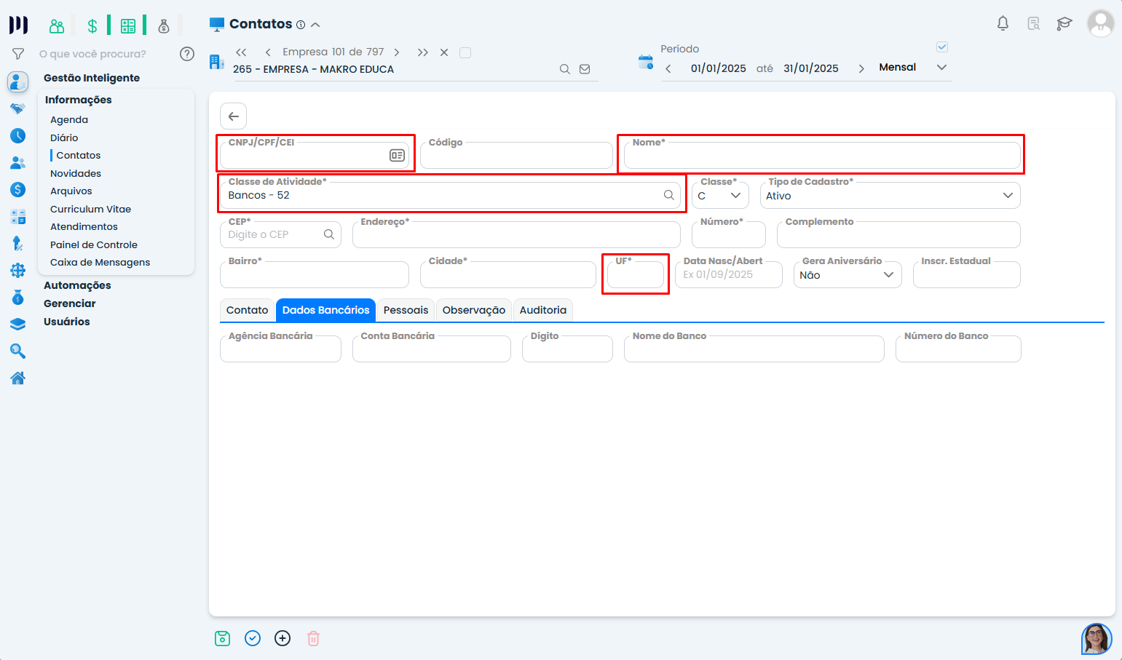Go to next company with the right chevron
1122x660 pixels.
[x=397, y=52]
